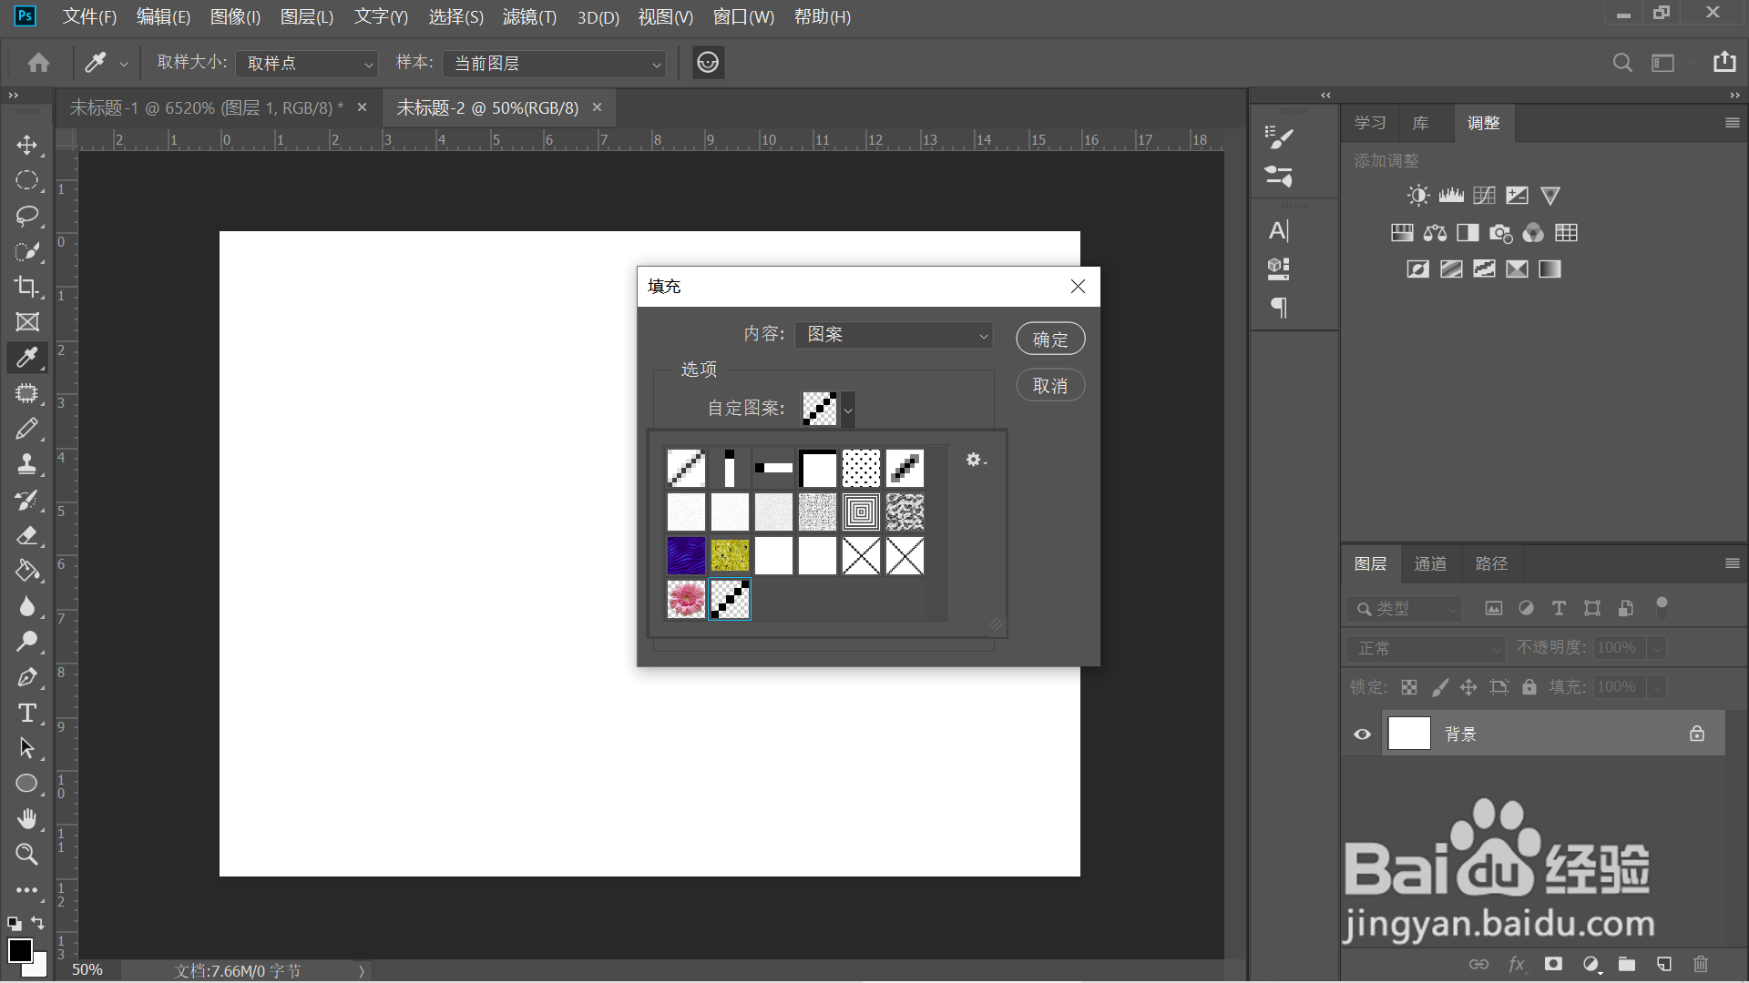Image resolution: width=1749 pixels, height=983 pixels.
Task: Close the 填充 dialog
Action: click(1078, 287)
